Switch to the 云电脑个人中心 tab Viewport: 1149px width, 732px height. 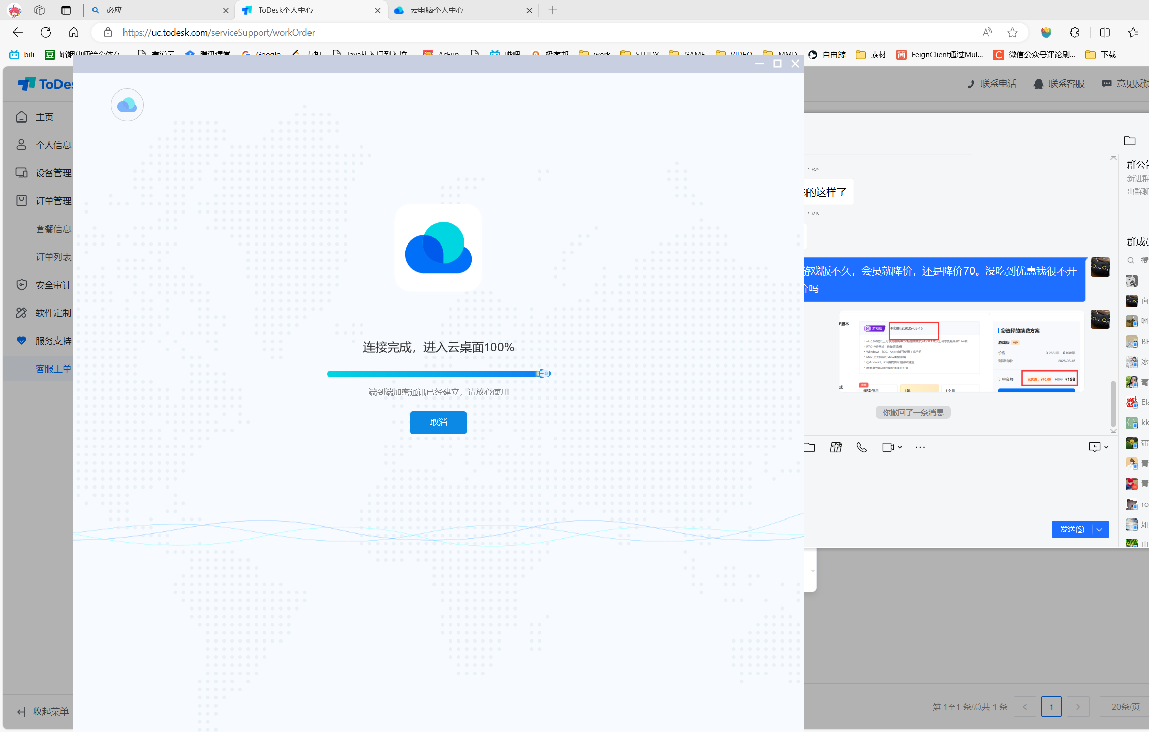point(463,10)
